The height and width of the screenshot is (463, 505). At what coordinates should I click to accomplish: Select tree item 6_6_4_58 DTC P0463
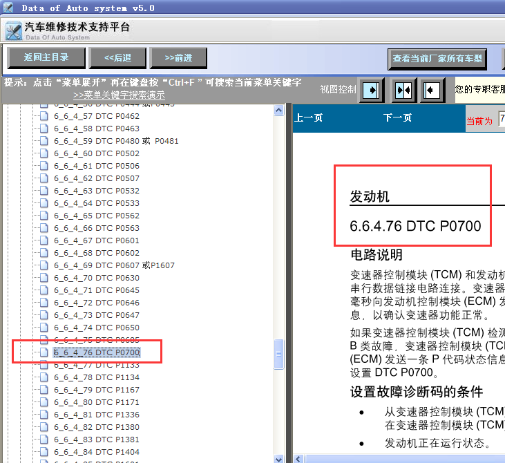97,129
